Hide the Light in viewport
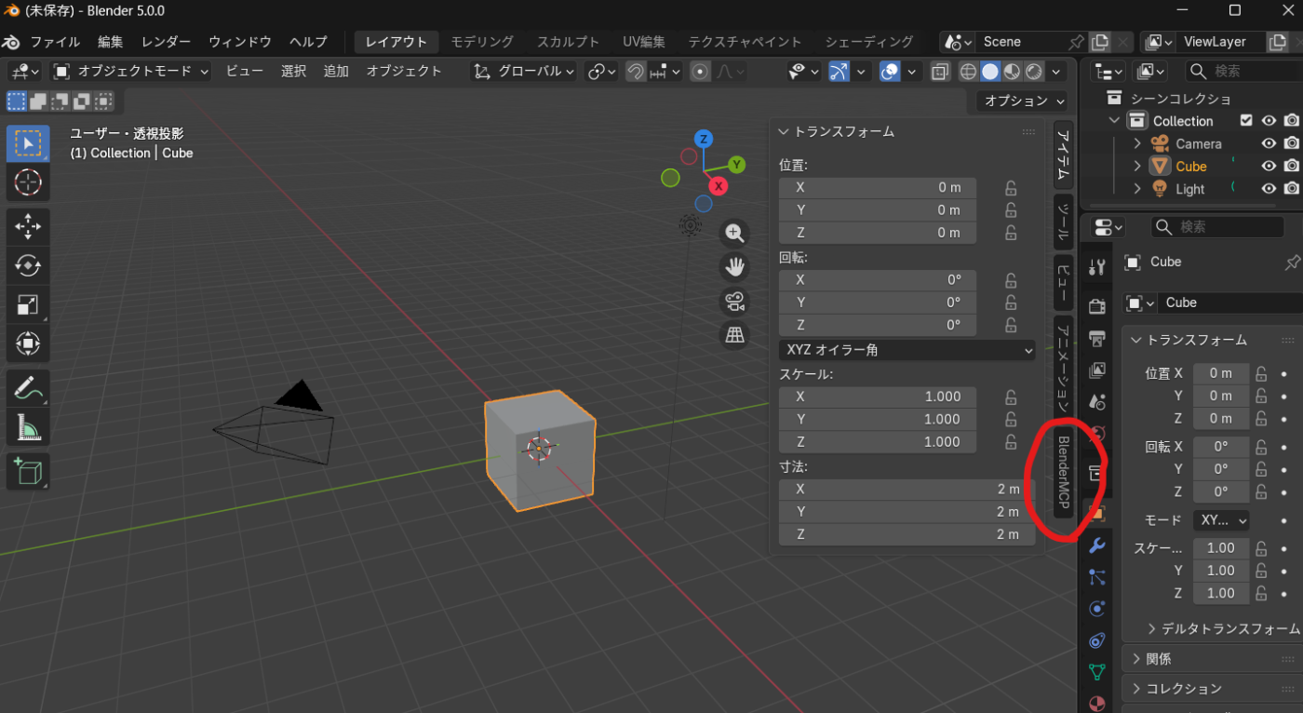 [x=1269, y=188]
